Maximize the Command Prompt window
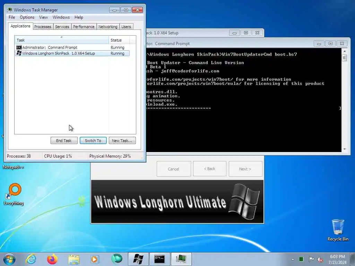 pyautogui.click(x=330, y=43)
